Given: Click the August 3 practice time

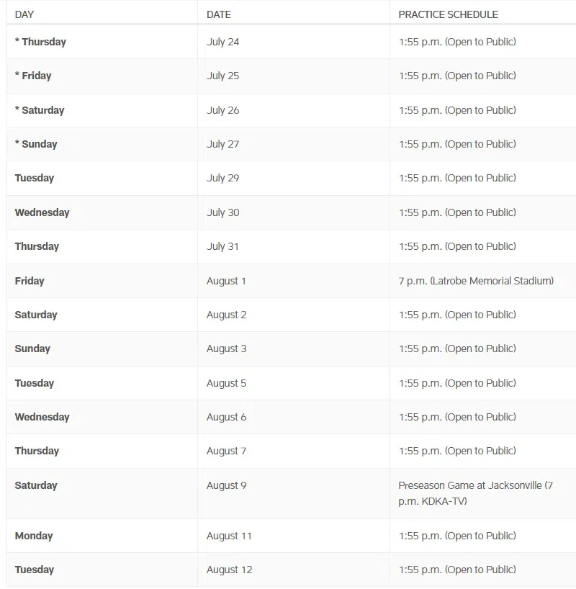Looking at the screenshot, I should click(x=457, y=349).
